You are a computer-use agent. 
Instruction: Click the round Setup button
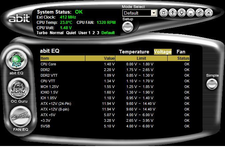128,27
